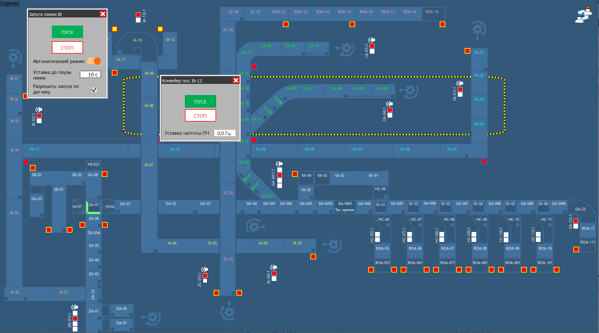Click ПУСК in the Конвейер поз. IA-12 dialog

tap(200, 102)
